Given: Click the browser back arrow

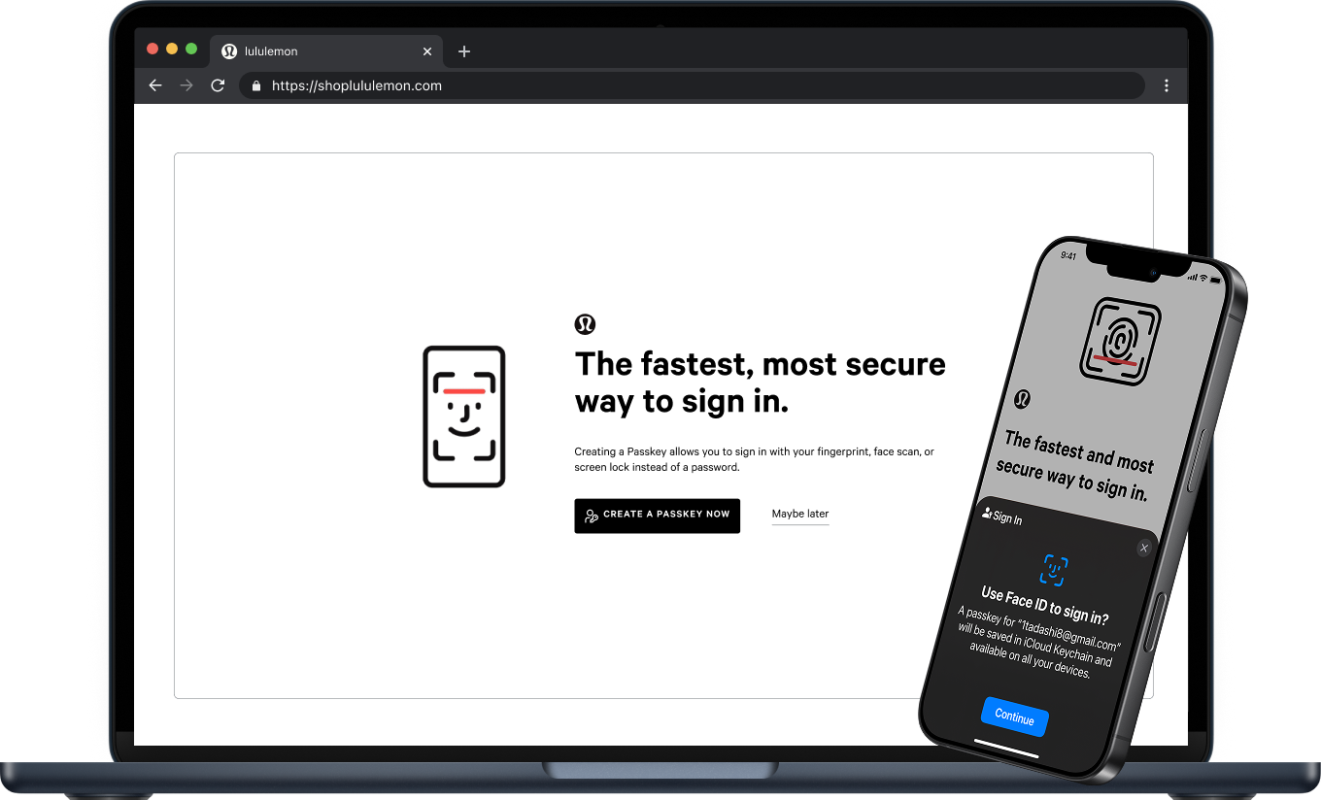Looking at the screenshot, I should 155,85.
